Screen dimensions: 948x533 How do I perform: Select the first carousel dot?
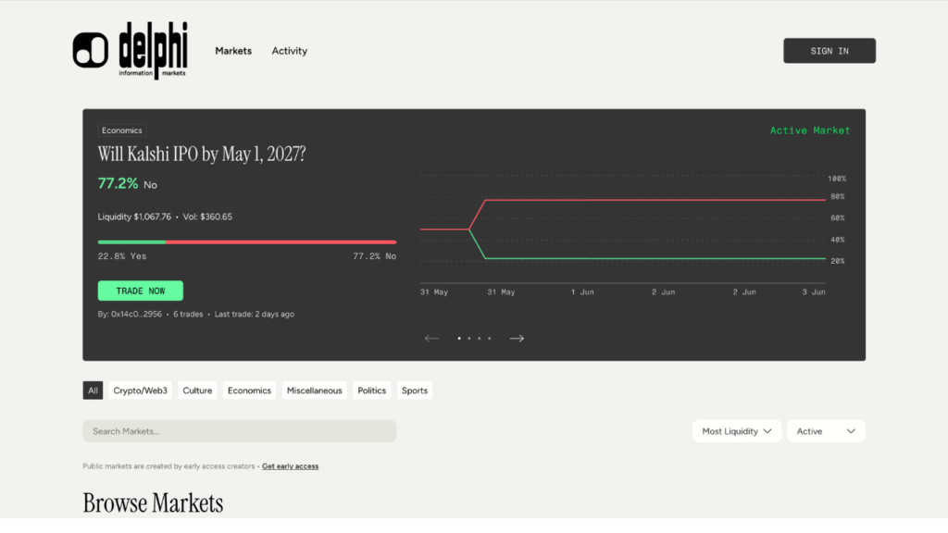[459, 339]
